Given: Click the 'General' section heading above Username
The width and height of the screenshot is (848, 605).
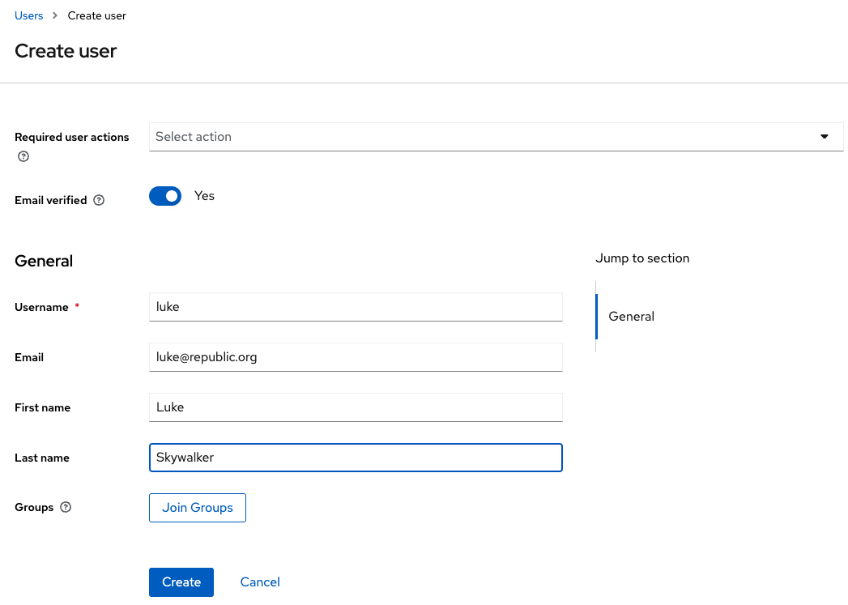Looking at the screenshot, I should coord(44,261).
